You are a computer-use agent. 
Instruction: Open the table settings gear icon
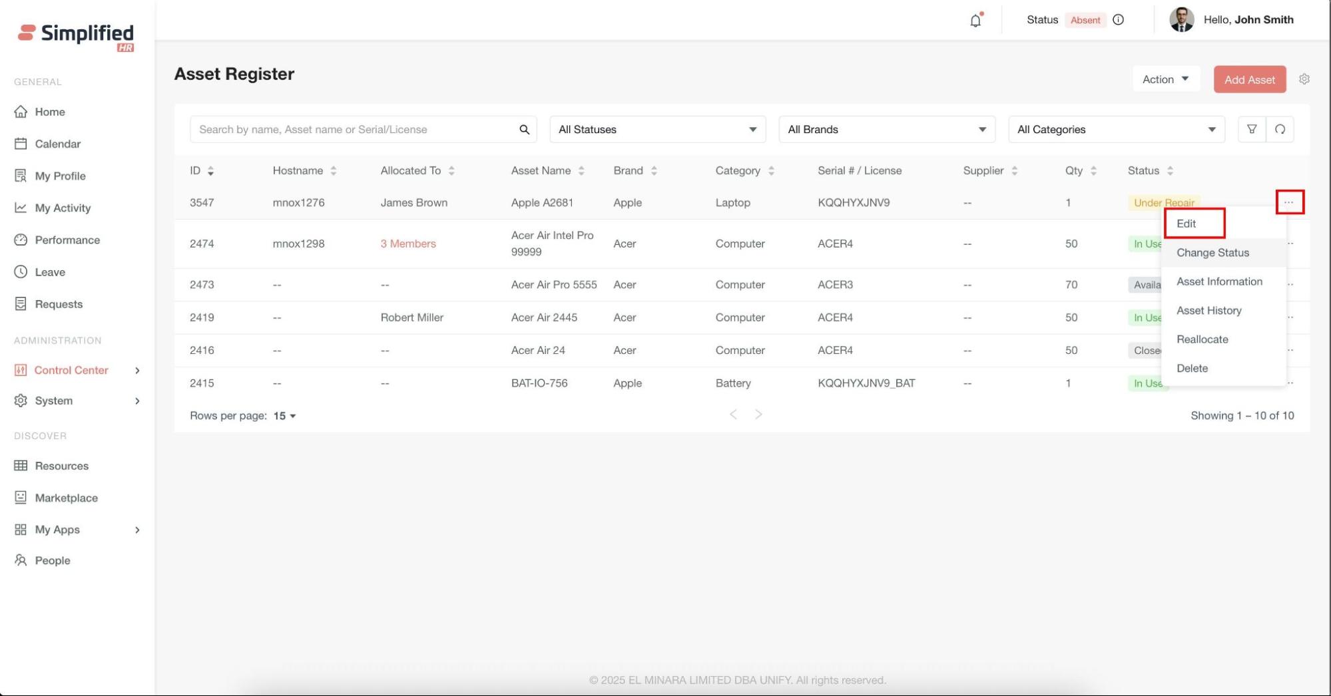[x=1304, y=79]
